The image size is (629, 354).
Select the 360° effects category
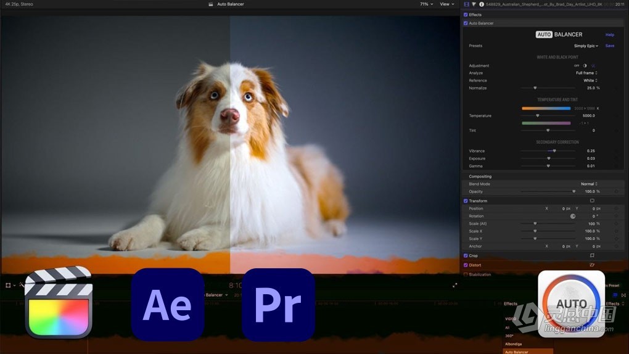(x=509, y=336)
